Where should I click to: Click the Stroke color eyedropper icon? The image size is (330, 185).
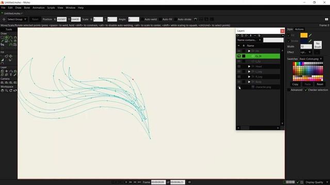pos(310,41)
